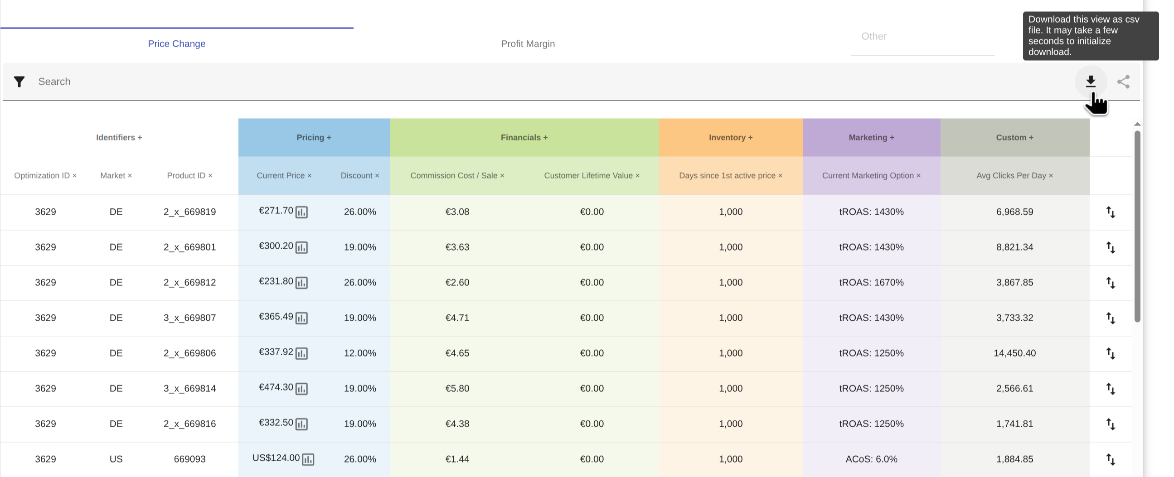Remove Current Marketing Option column
This screenshot has height=477, width=1174.
pyautogui.click(x=918, y=176)
